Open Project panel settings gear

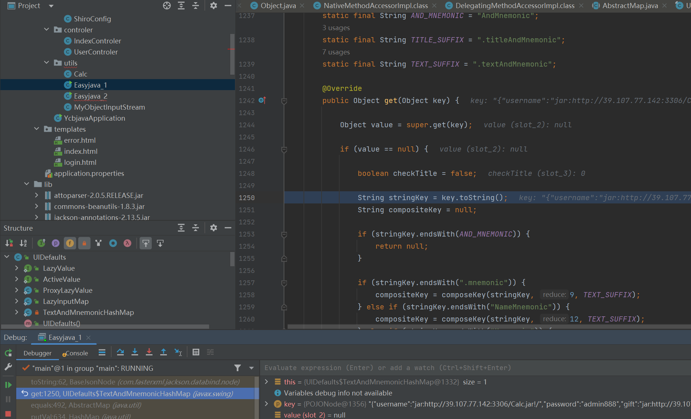[214, 6]
